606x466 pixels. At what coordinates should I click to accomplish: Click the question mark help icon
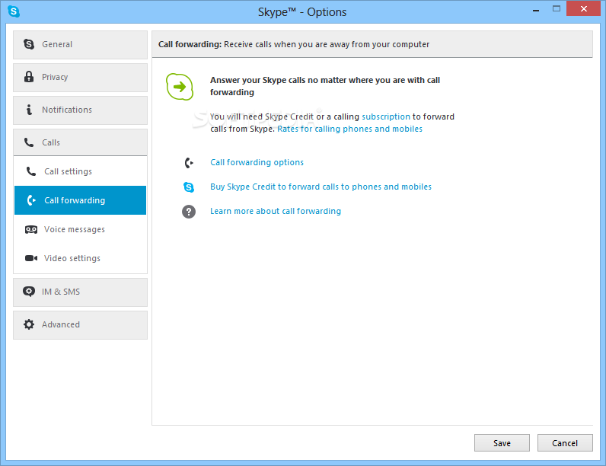[189, 212]
